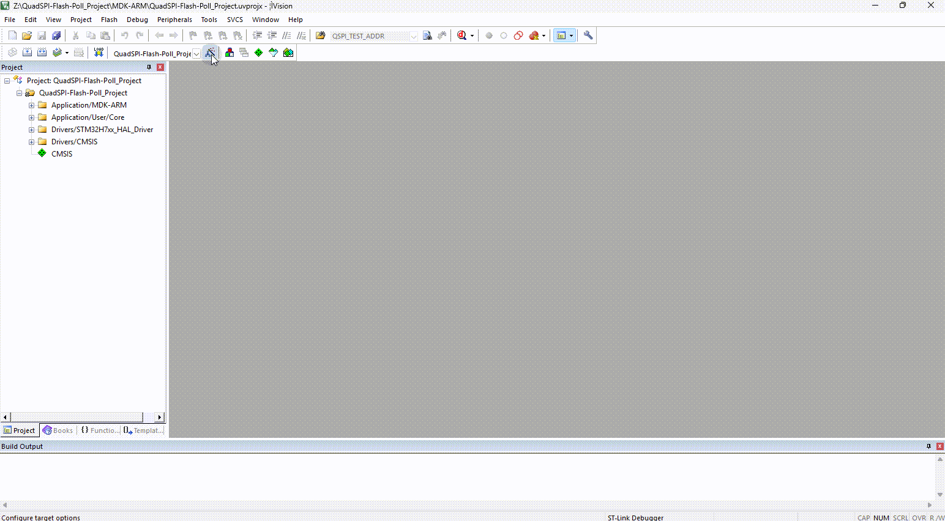945x521 pixels.
Task: Click the Insert Breakpoint toolbar icon
Action: point(489,35)
